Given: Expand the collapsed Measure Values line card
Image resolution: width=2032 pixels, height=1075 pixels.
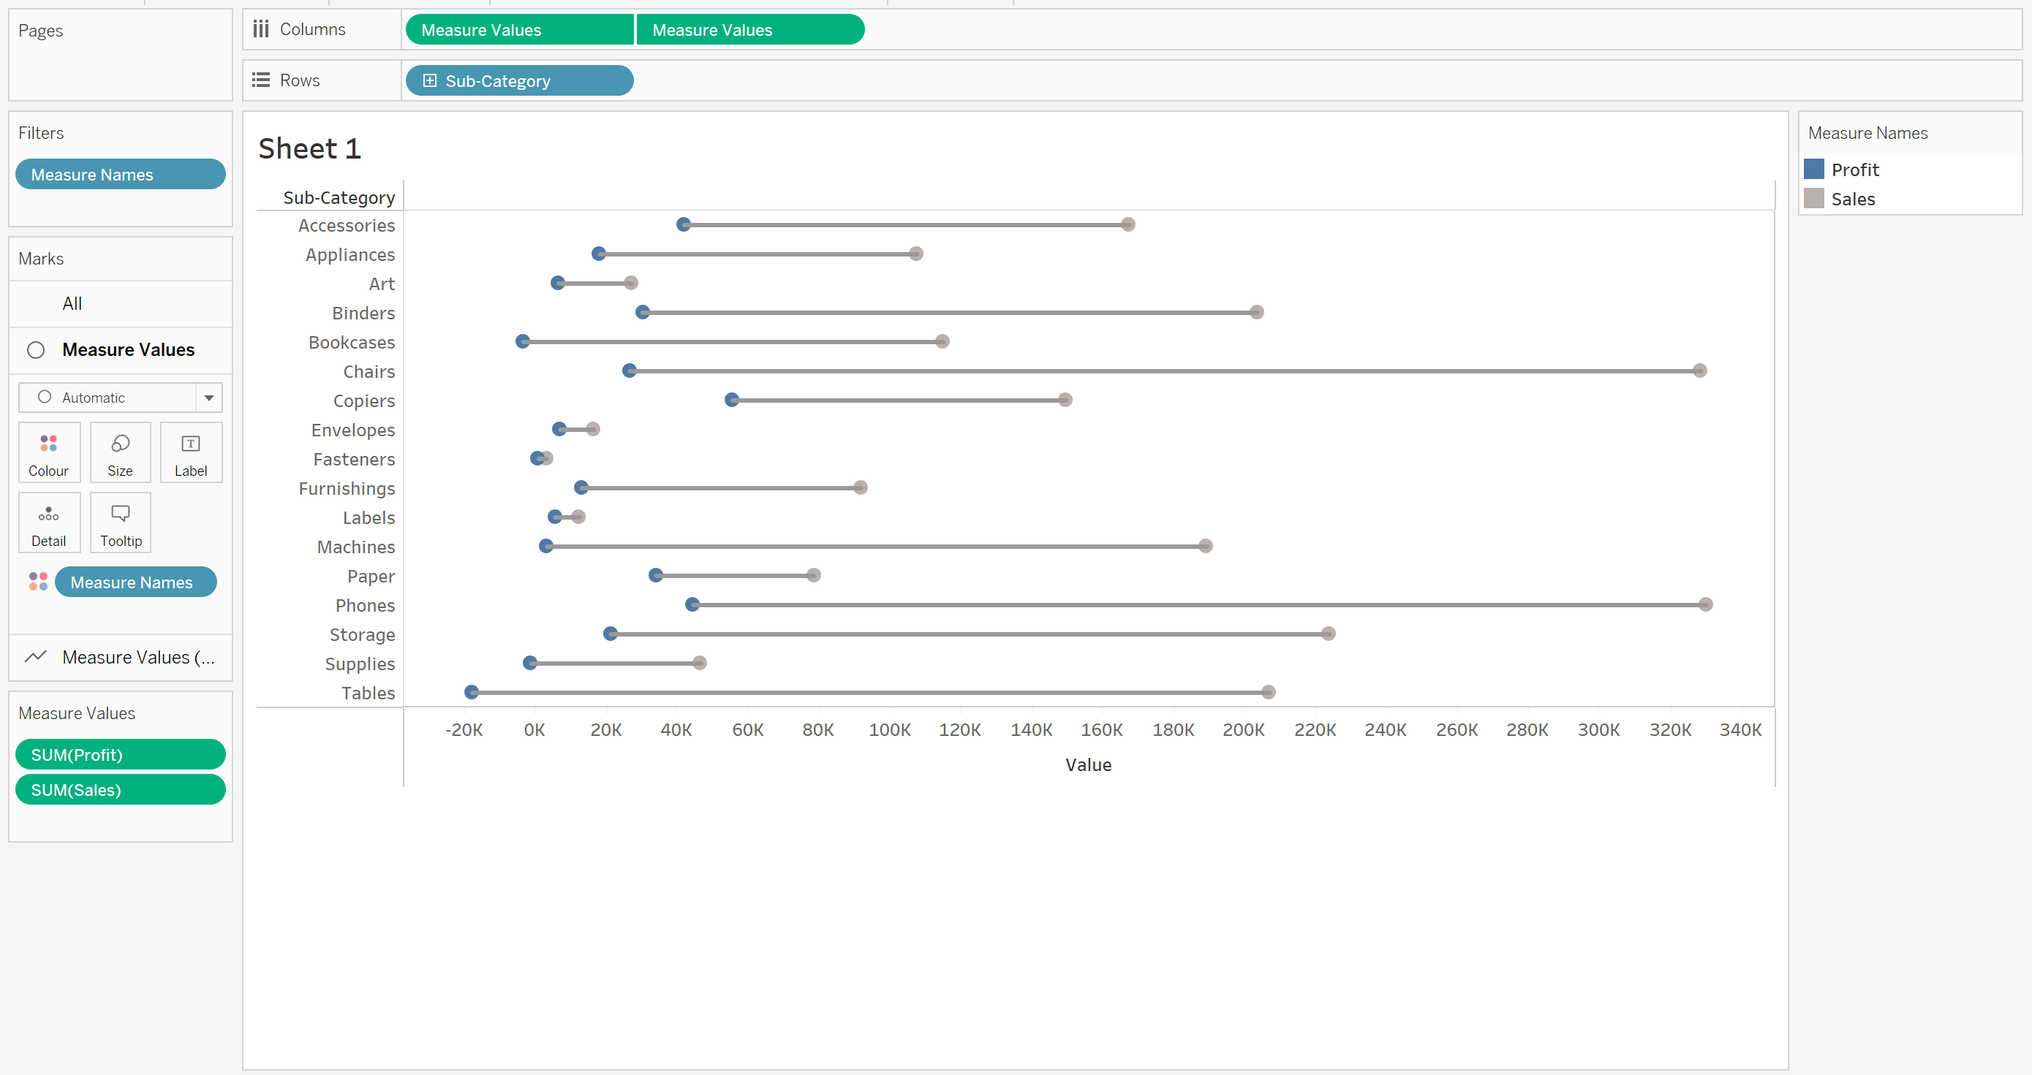Looking at the screenshot, I should 138,656.
